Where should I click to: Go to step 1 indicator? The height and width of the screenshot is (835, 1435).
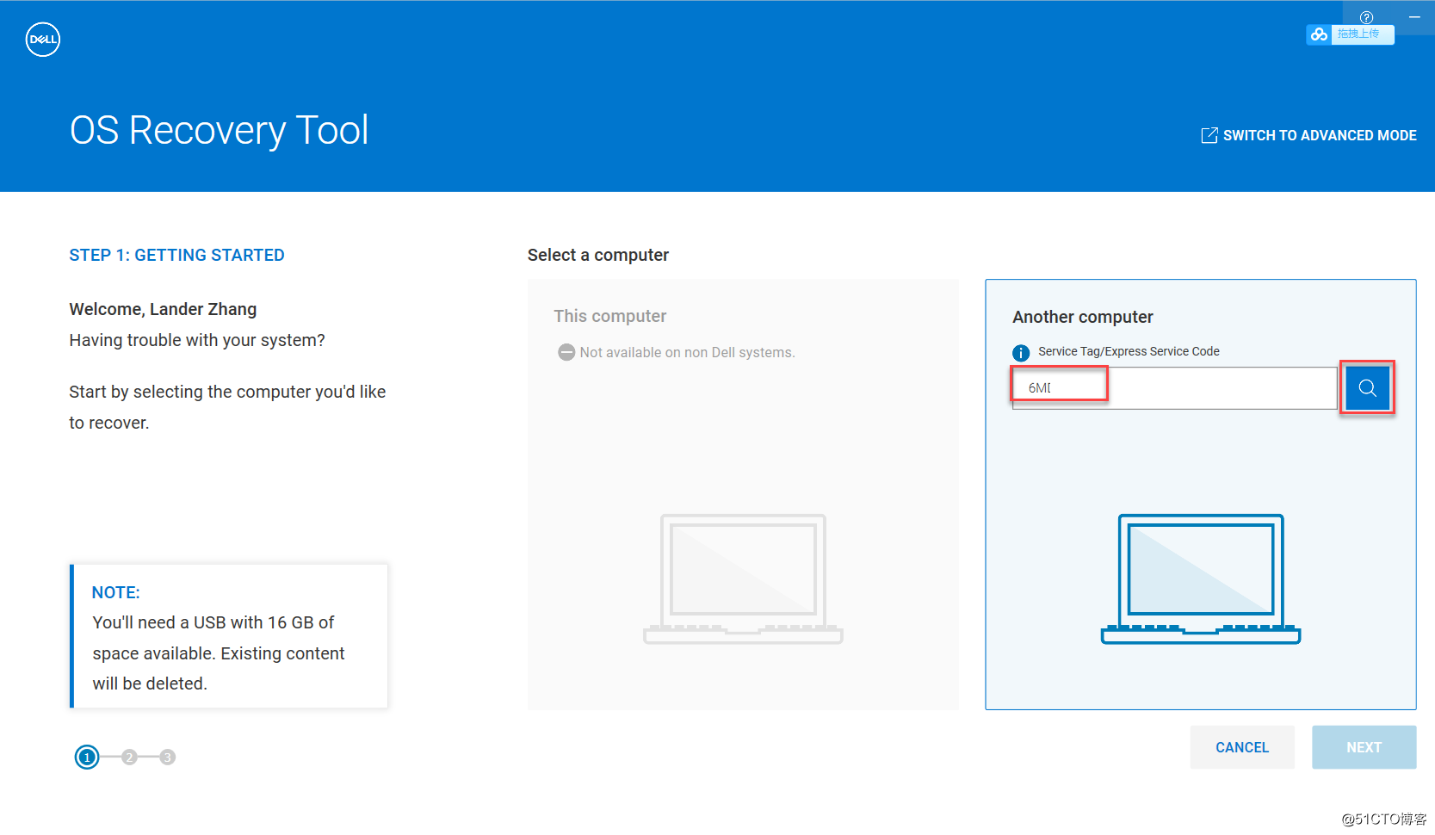pos(87,757)
